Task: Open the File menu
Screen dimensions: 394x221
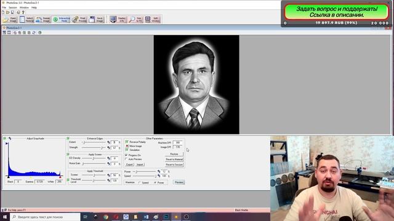Action: (4, 7)
